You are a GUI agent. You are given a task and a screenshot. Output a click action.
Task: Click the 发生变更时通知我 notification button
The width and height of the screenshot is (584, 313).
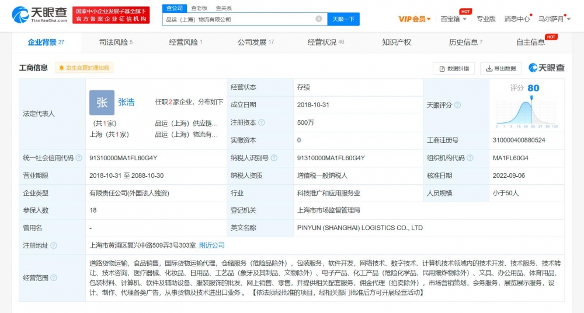tap(84, 68)
